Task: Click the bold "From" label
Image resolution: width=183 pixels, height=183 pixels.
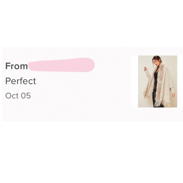Action: [x=16, y=66]
